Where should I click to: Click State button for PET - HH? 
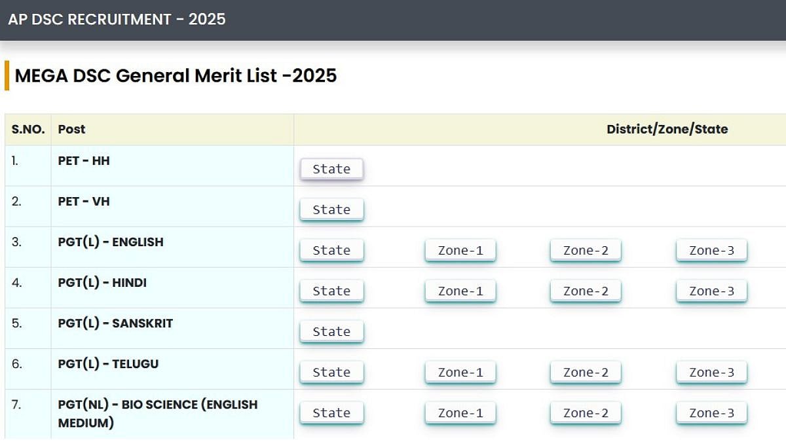click(331, 169)
